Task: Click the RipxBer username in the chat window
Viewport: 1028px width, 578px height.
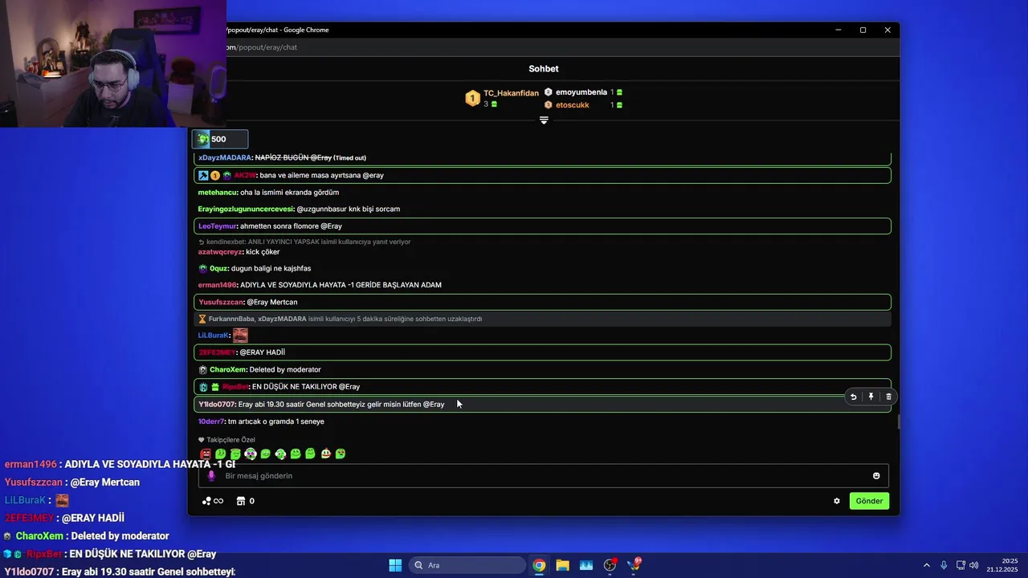Action: coord(235,387)
